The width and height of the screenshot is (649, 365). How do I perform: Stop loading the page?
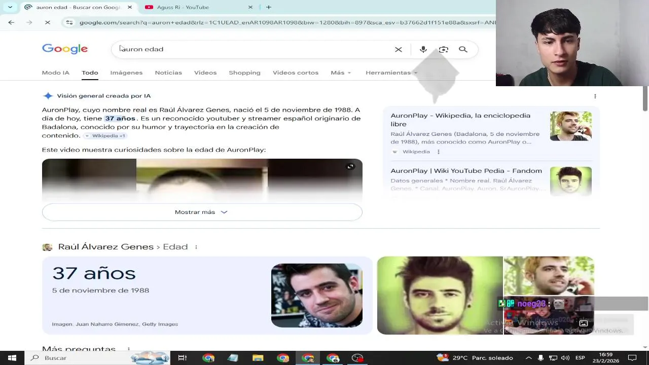click(47, 22)
